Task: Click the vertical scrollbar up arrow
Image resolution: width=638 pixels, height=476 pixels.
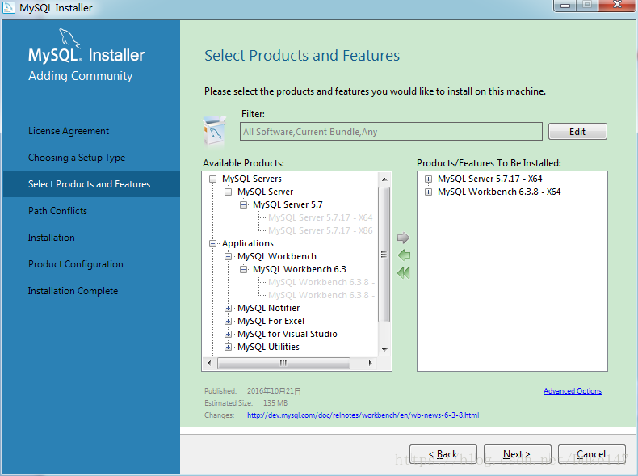Action: pos(384,179)
